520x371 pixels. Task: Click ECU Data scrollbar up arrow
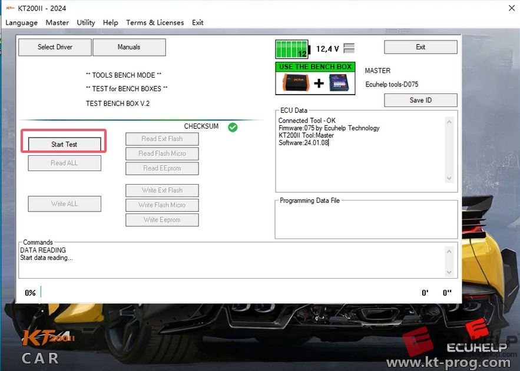pos(449,122)
